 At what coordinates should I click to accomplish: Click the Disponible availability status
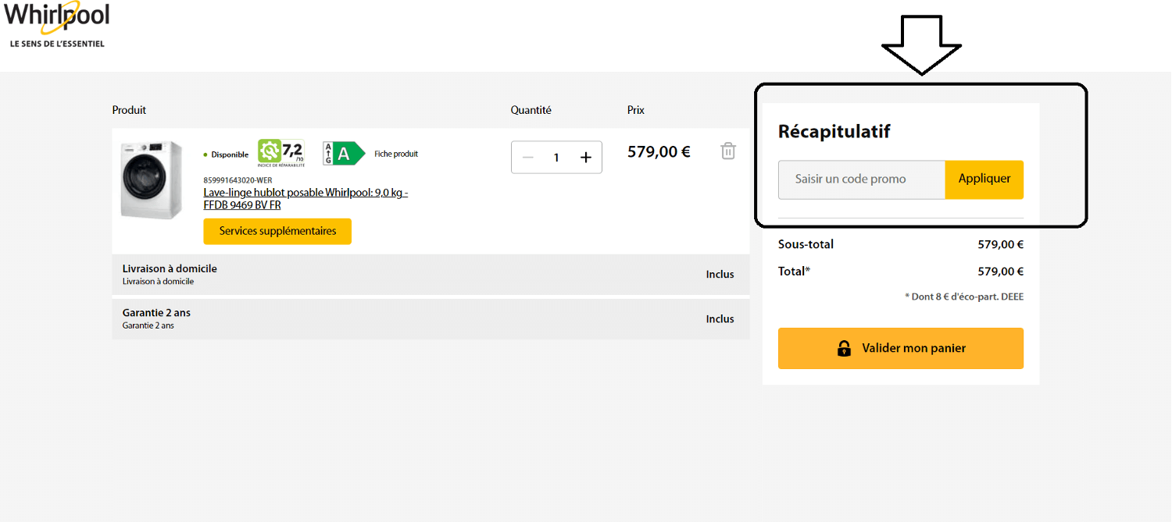pyautogui.click(x=226, y=154)
